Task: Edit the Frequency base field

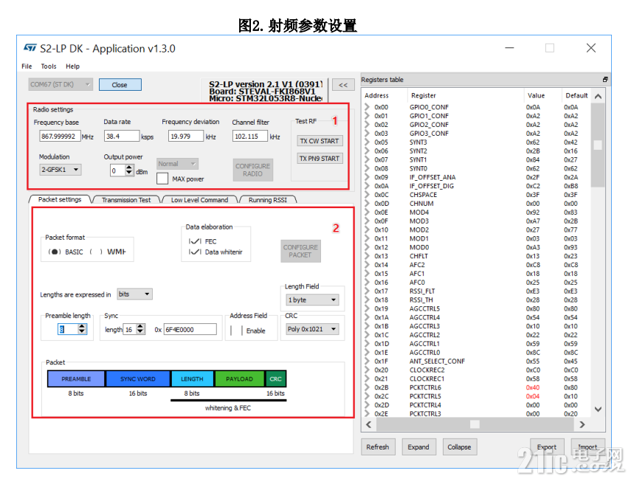Action: tap(60, 136)
